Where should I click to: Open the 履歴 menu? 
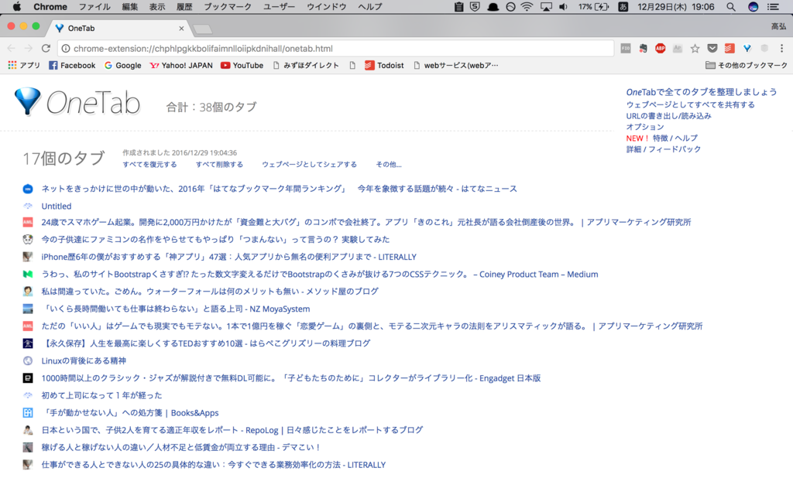point(184,6)
